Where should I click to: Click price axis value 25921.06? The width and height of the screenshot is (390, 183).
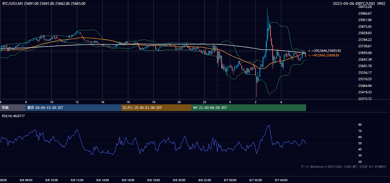[x=365, y=20]
